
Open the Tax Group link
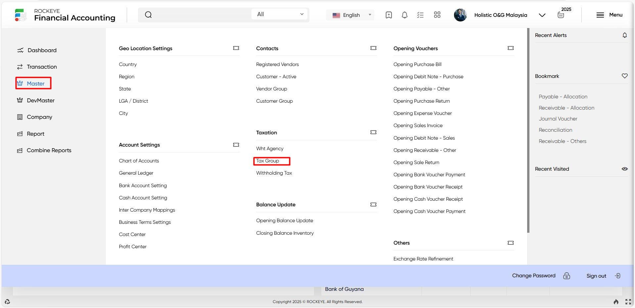click(x=268, y=161)
